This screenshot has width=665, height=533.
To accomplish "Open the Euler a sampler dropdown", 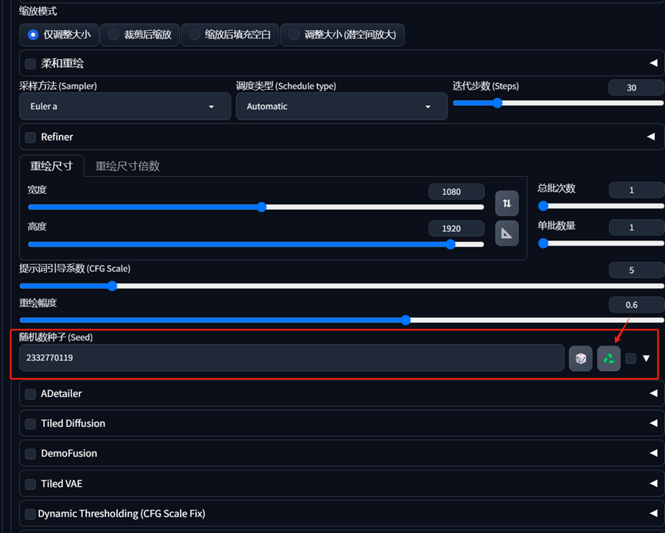I will [125, 107].
